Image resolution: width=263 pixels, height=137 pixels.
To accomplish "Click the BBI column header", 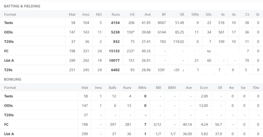I will (x=158, y=88).
